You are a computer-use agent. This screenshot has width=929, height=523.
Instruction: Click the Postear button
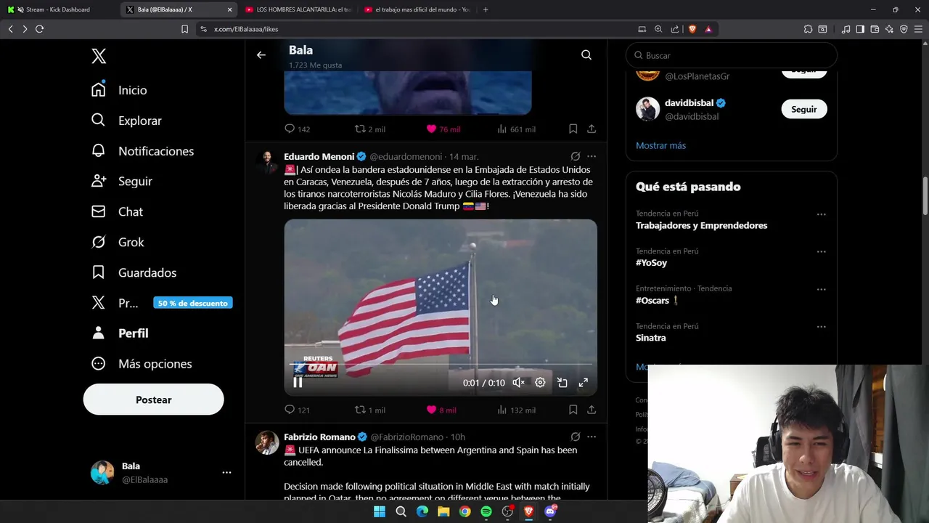tap(153, 400)
